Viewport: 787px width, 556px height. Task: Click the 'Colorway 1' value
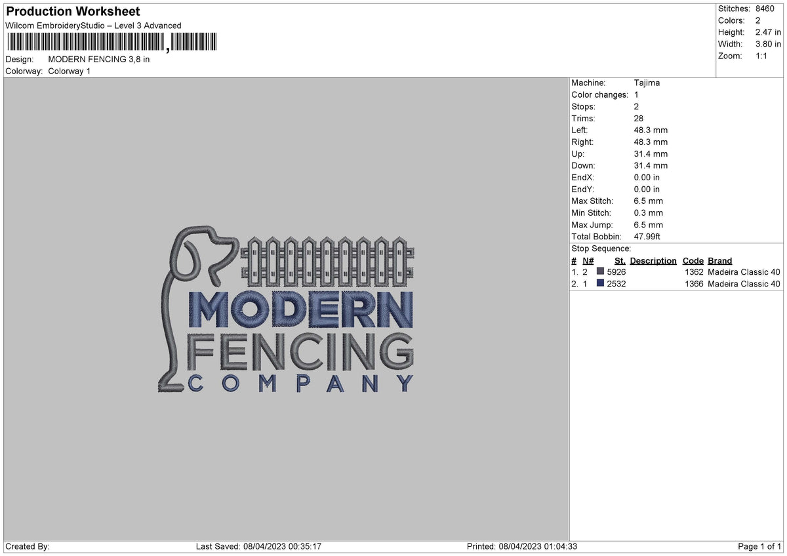(x=70, y=71)
